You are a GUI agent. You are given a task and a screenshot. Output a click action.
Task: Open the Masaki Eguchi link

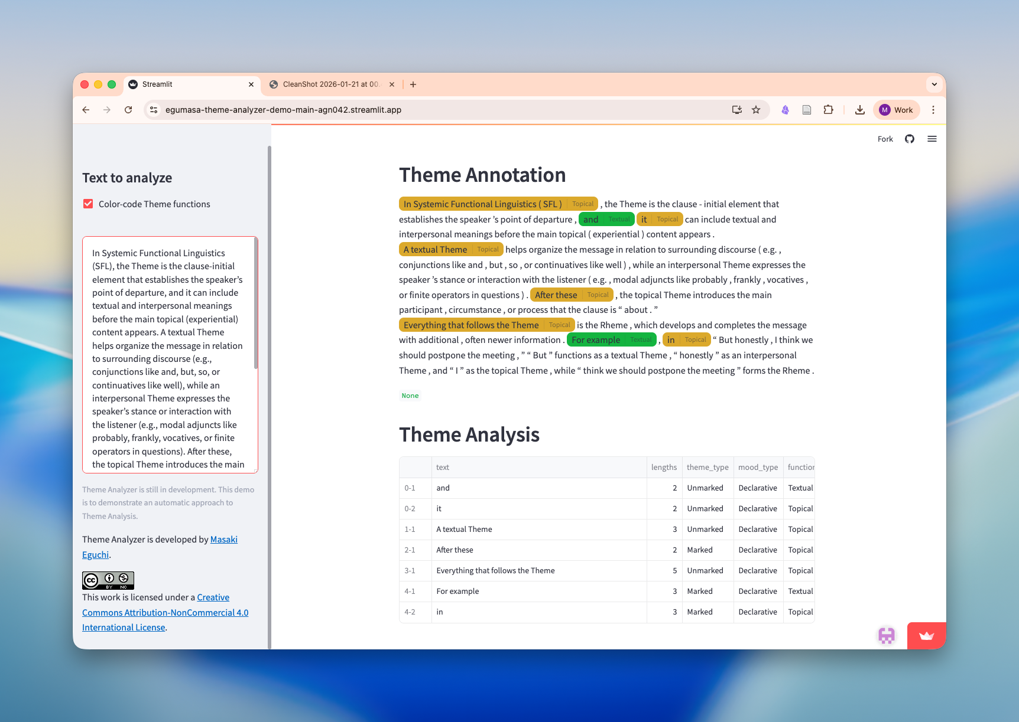tap(223, 540)
